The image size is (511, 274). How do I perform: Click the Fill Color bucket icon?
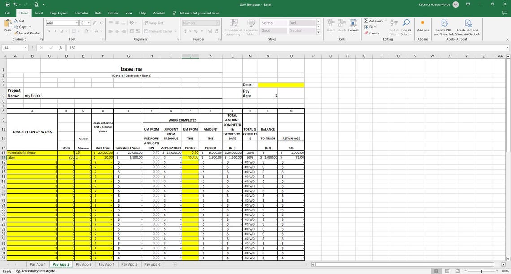tap(86, 31)
